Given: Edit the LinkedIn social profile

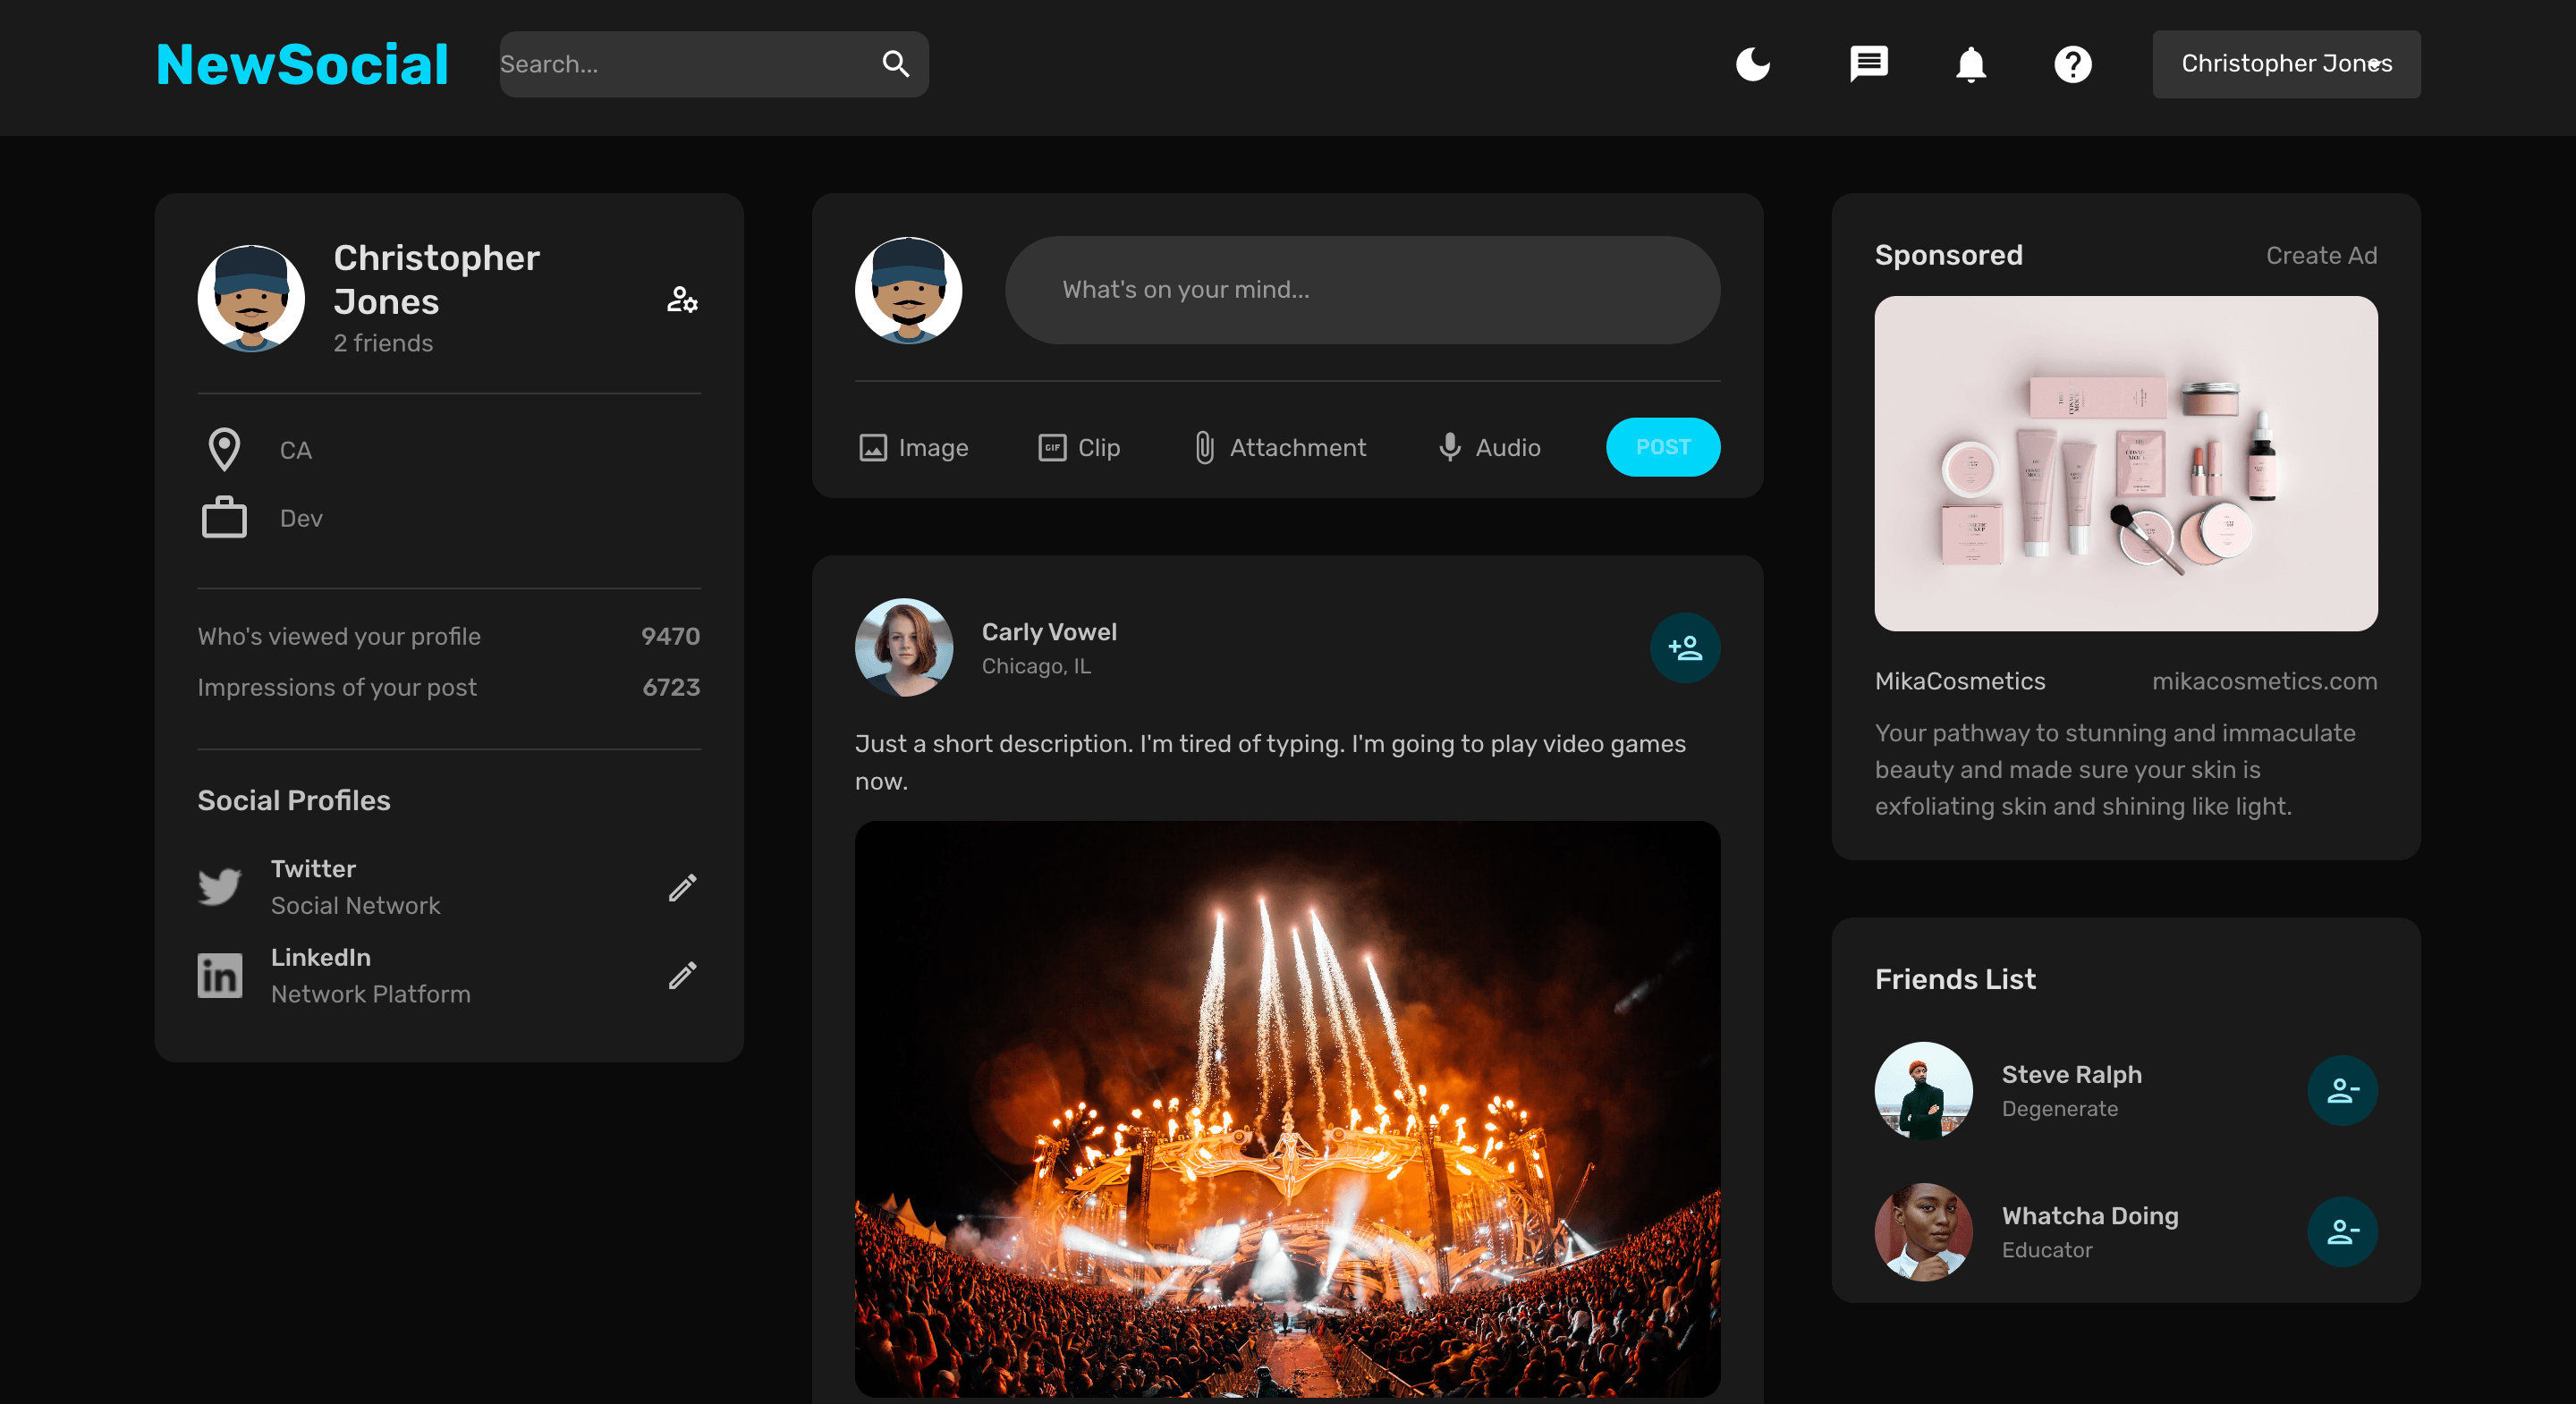Looking at the screenshot, I should point(682,975).
